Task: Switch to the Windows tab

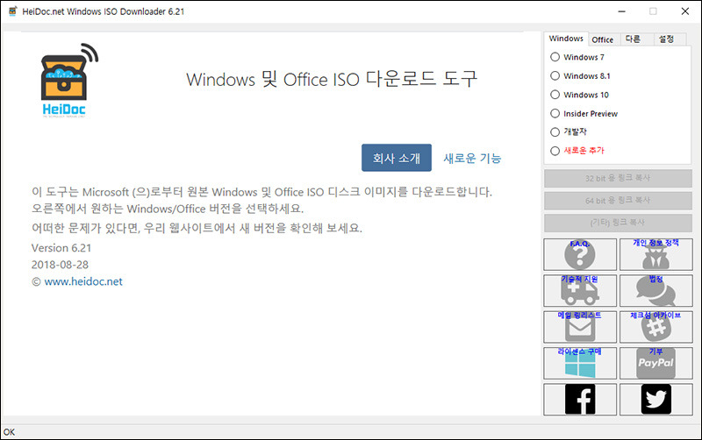Action: click(x=566, y=39)
